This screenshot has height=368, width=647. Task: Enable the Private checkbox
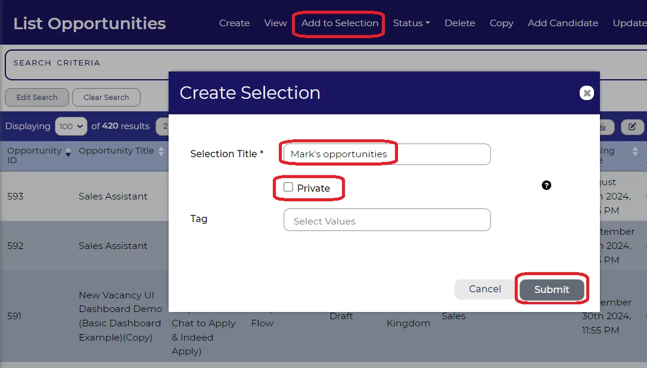[x=289, y=188]
